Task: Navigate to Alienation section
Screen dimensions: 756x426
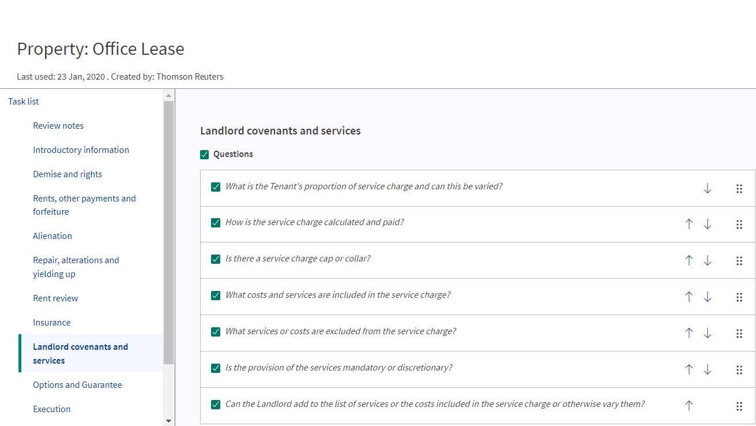Action: pyautogui.click(x=52, y=236)
